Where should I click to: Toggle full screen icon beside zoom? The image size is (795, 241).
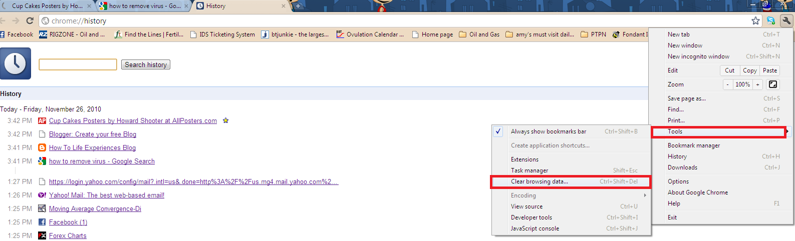pos(773,84)
